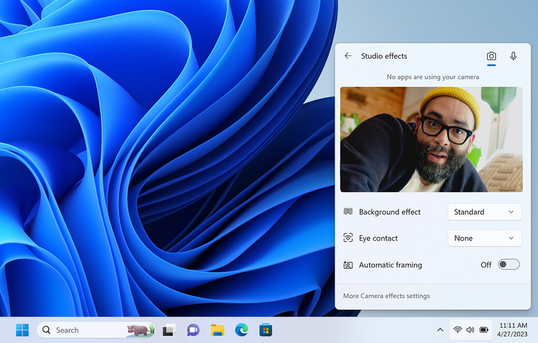Open the clock and date flyout
This screenshot has width=538, height=343.
(513, 330)
